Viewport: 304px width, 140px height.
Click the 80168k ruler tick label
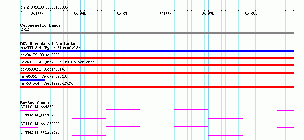pyautogui.click(x=251, y=14)
